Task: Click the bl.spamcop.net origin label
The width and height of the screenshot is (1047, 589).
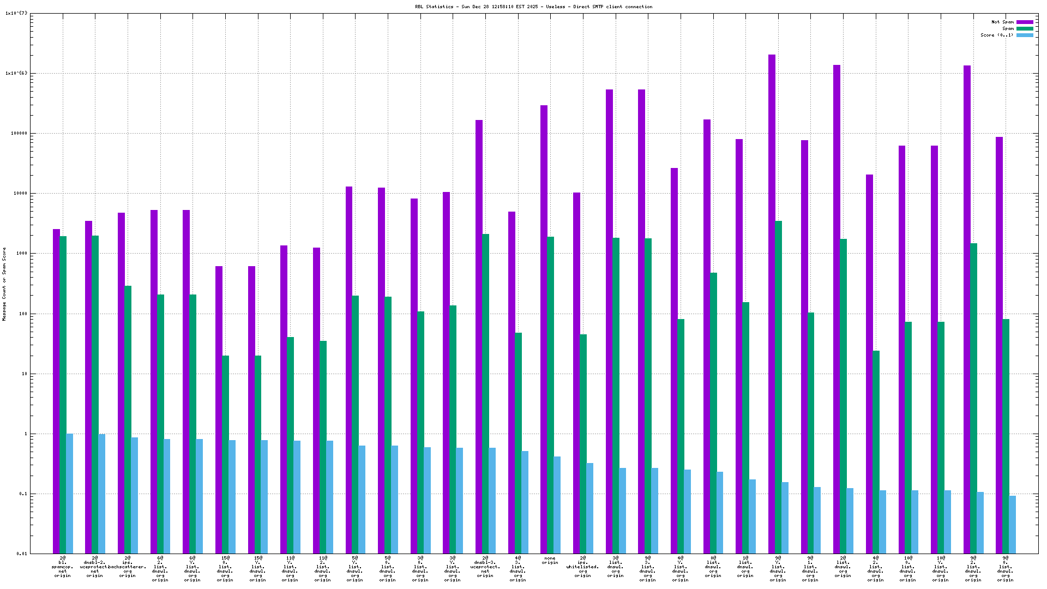Action: [62, 567]
